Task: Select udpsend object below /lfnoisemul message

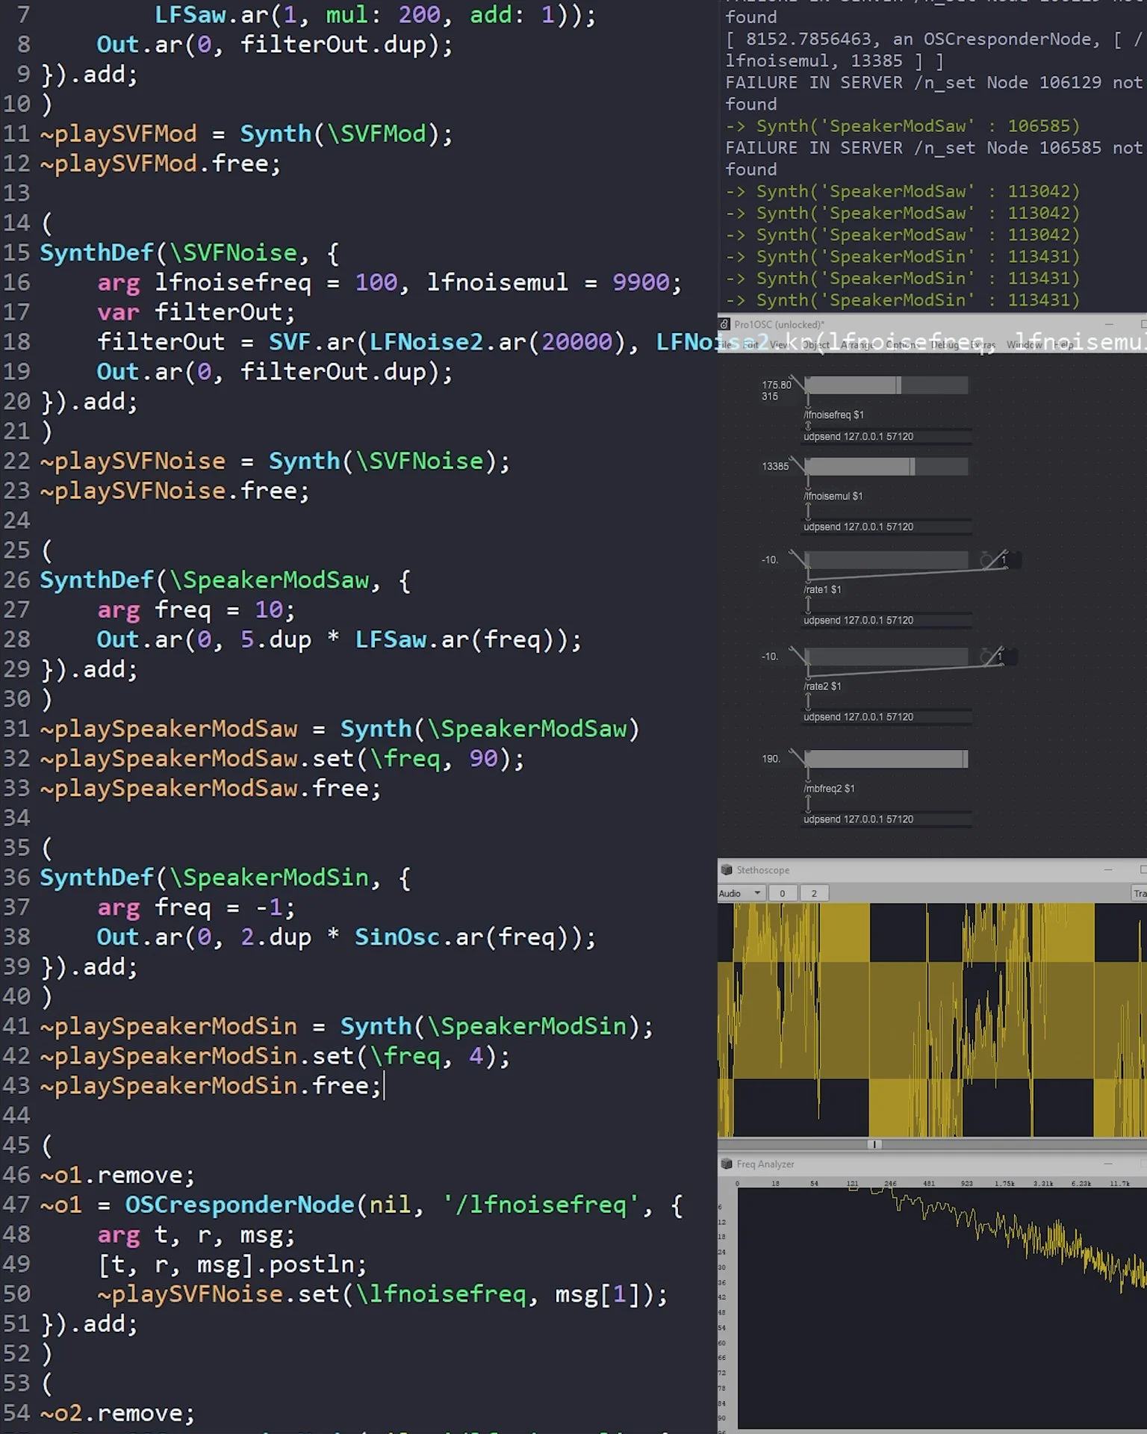Action: 887,527
